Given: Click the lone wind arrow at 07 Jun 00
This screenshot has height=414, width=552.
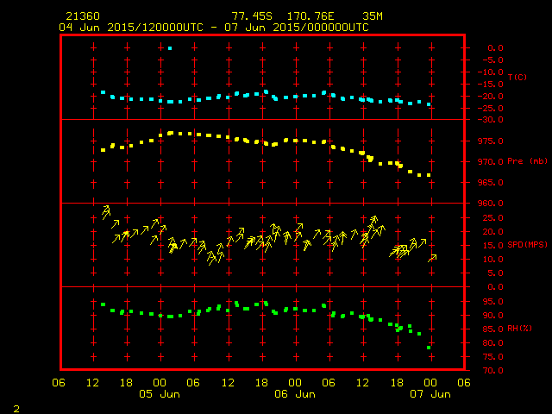Looking at the screenshot, I should [x=432, y=258].
